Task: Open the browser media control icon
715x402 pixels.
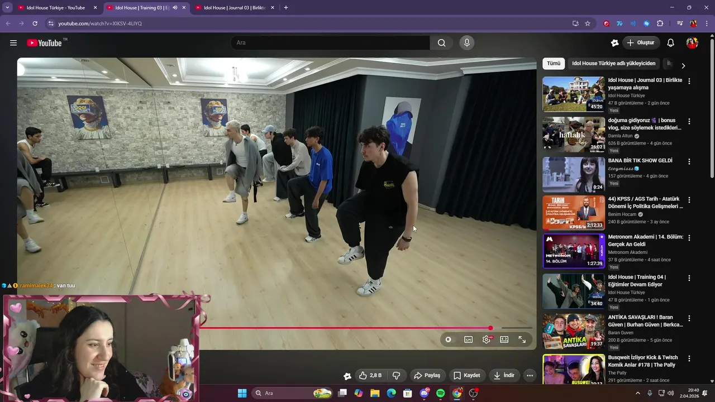Action: (x=680, y=23)
